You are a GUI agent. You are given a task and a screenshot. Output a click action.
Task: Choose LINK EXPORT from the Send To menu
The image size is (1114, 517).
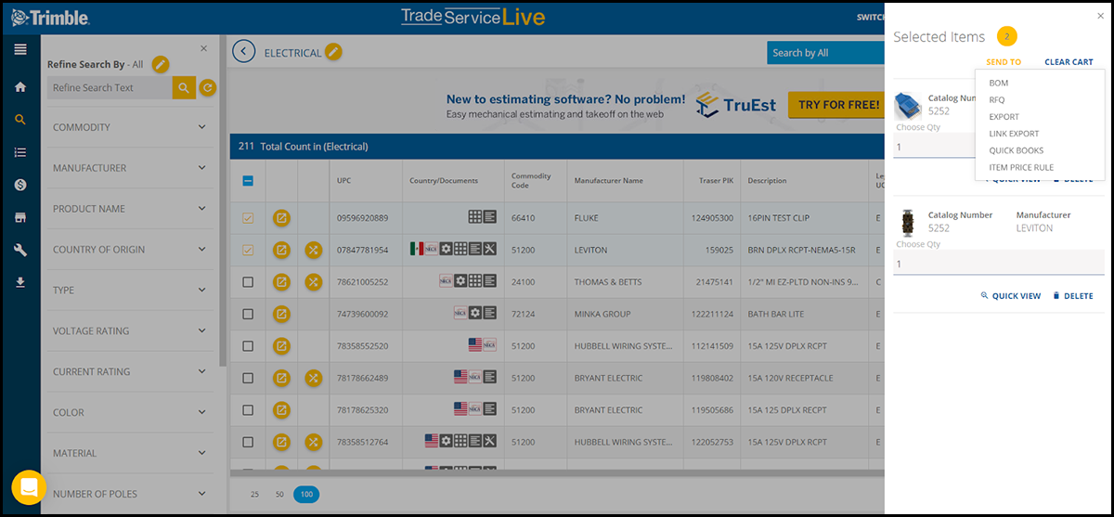click(1014, 134)
